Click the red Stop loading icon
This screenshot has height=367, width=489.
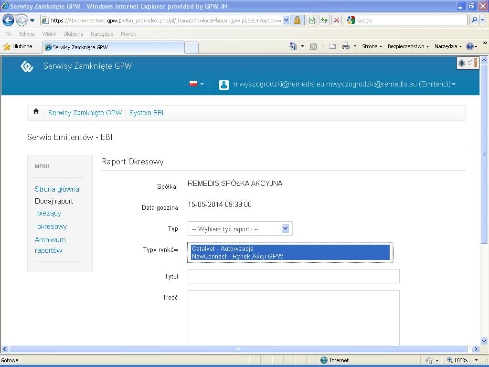pyautogui.click(x=337, y=21)
